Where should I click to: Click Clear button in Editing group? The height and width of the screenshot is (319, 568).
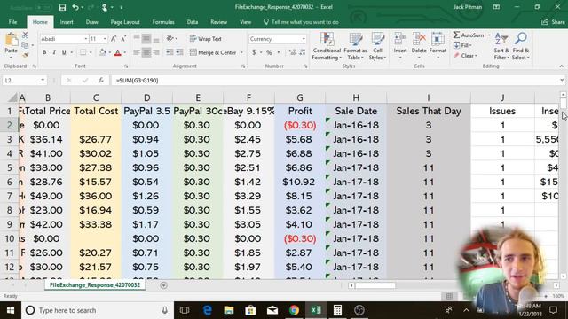pyautogui.click(x=465, y=56)
